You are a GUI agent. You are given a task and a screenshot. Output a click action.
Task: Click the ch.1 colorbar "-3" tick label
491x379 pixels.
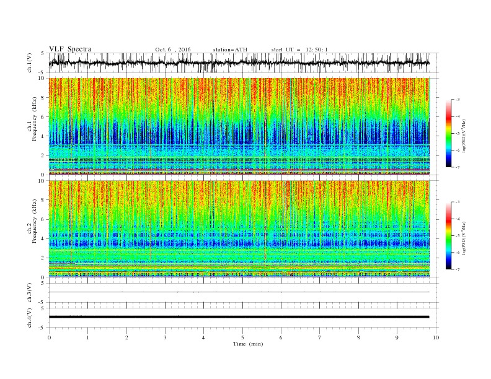[457, 100]
